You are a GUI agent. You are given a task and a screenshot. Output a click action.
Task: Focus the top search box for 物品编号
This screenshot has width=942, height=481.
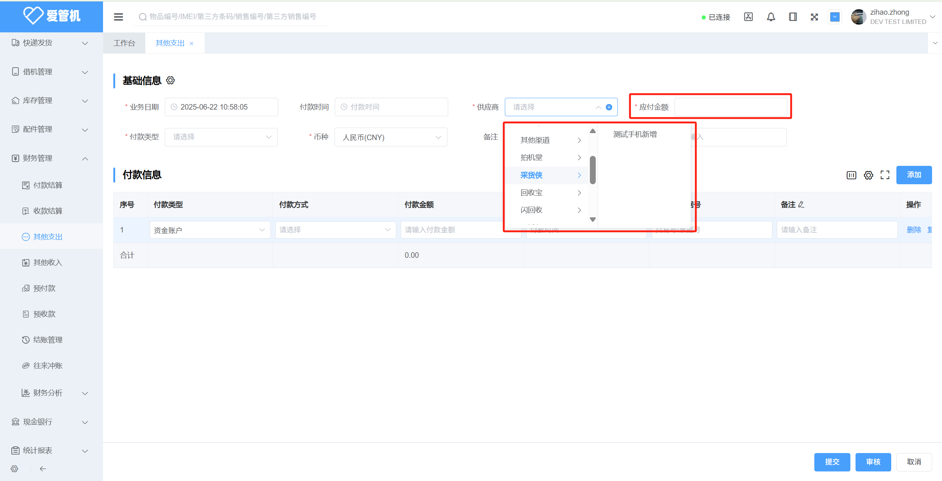(233, 17)
